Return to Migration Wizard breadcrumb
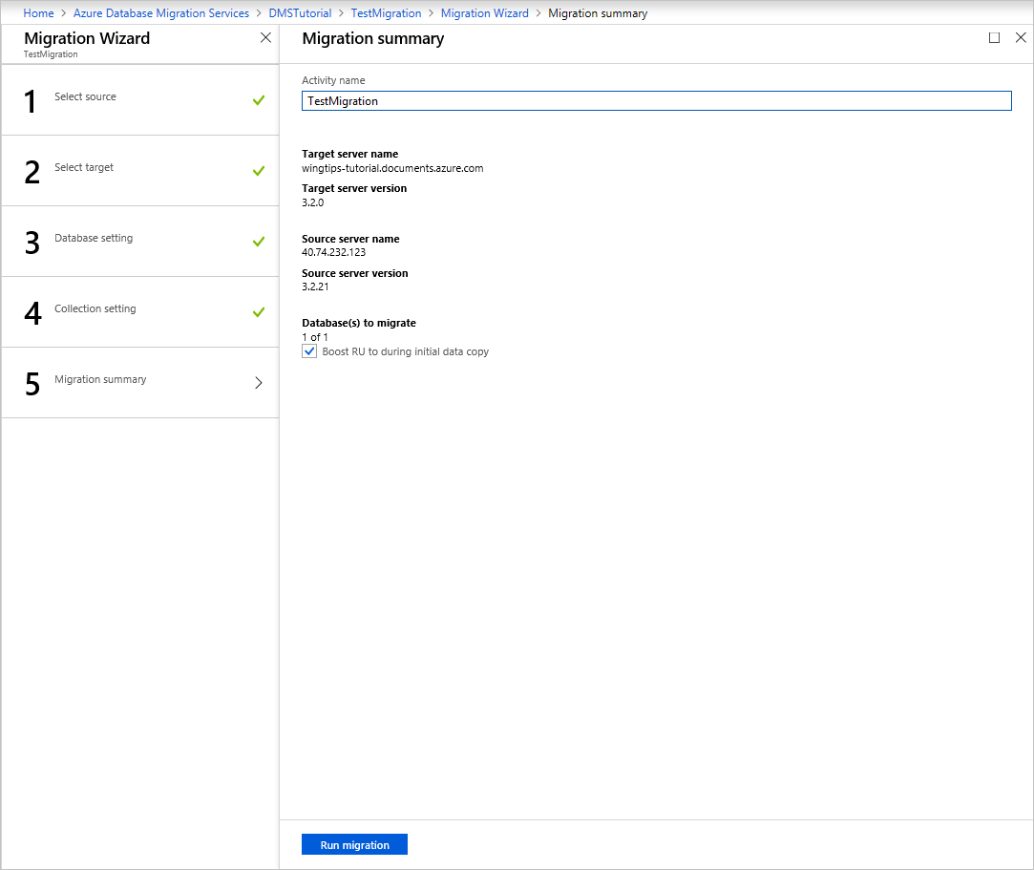Screen dimensions: 1034x870 click(x=485, y=13)
